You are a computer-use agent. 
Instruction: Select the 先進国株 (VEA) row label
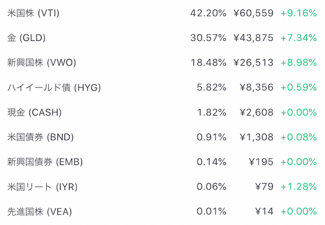(39, 211)
